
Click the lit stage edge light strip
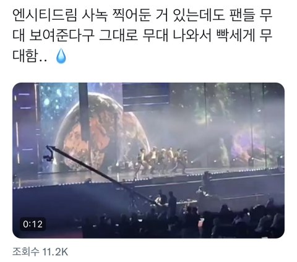(148, 178)
